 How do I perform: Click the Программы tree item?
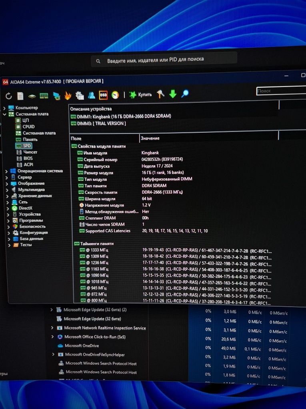(x=31, y=221)
